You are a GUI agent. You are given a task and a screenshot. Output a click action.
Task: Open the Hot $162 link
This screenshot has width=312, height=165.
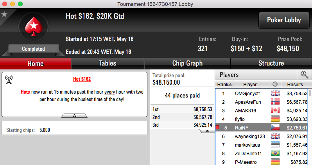82,79
